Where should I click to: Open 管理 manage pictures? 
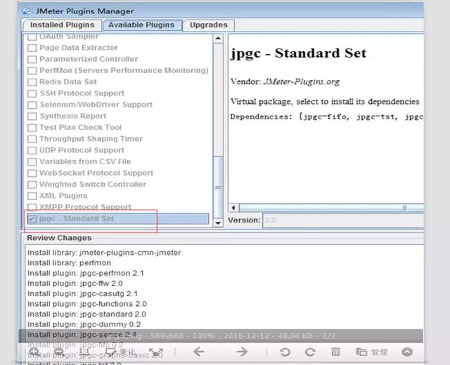372,352
